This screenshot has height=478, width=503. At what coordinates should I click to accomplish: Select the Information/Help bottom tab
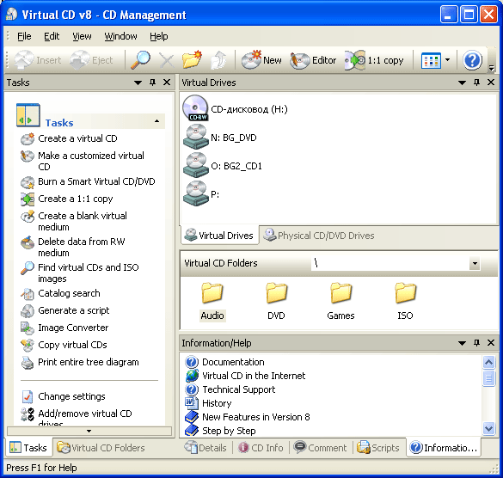pos(444,448)
